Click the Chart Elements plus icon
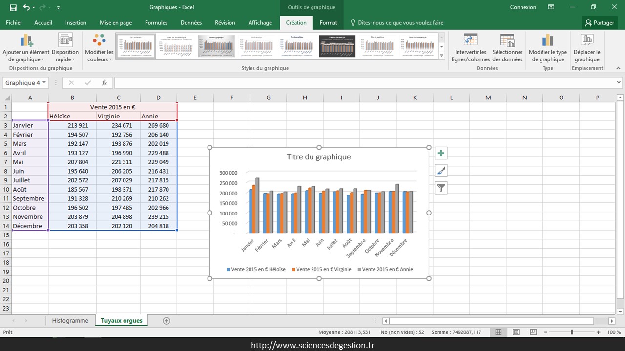625x351 pixels. point(441,153)
